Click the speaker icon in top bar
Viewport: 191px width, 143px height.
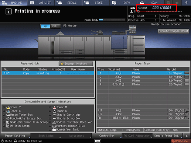coord(177,3)
